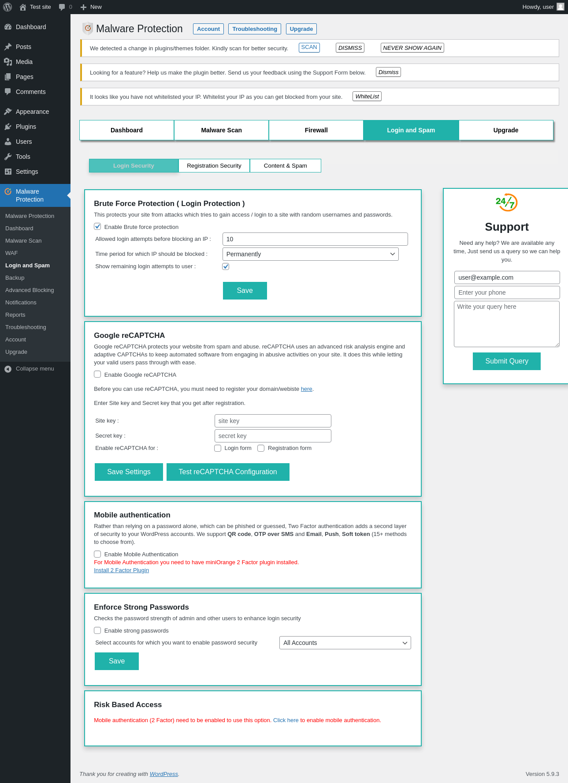The width and height of the screenshot is (568, 783).
Task: Open the Test site home icon
Action: 23,7
